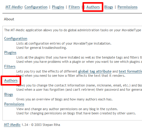The height and width of the screenshot is (132, 142).
Task: Click text 'Used for general troubleshooting.'
Action: pyautogui.click(x=42, y=48)
